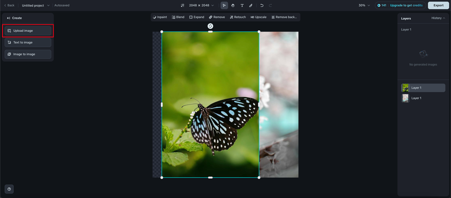
Task: Click the 141 credits counter
Action: point(382,5)
